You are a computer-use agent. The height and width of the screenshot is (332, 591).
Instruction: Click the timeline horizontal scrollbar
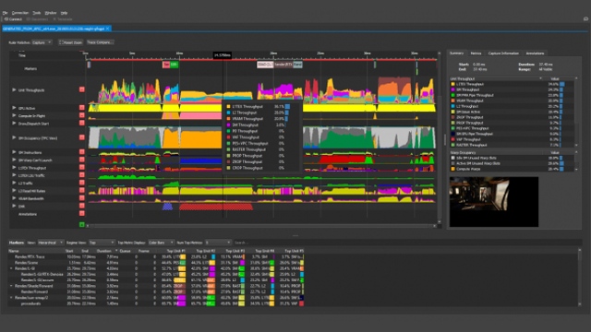click(x=260, y=226)
